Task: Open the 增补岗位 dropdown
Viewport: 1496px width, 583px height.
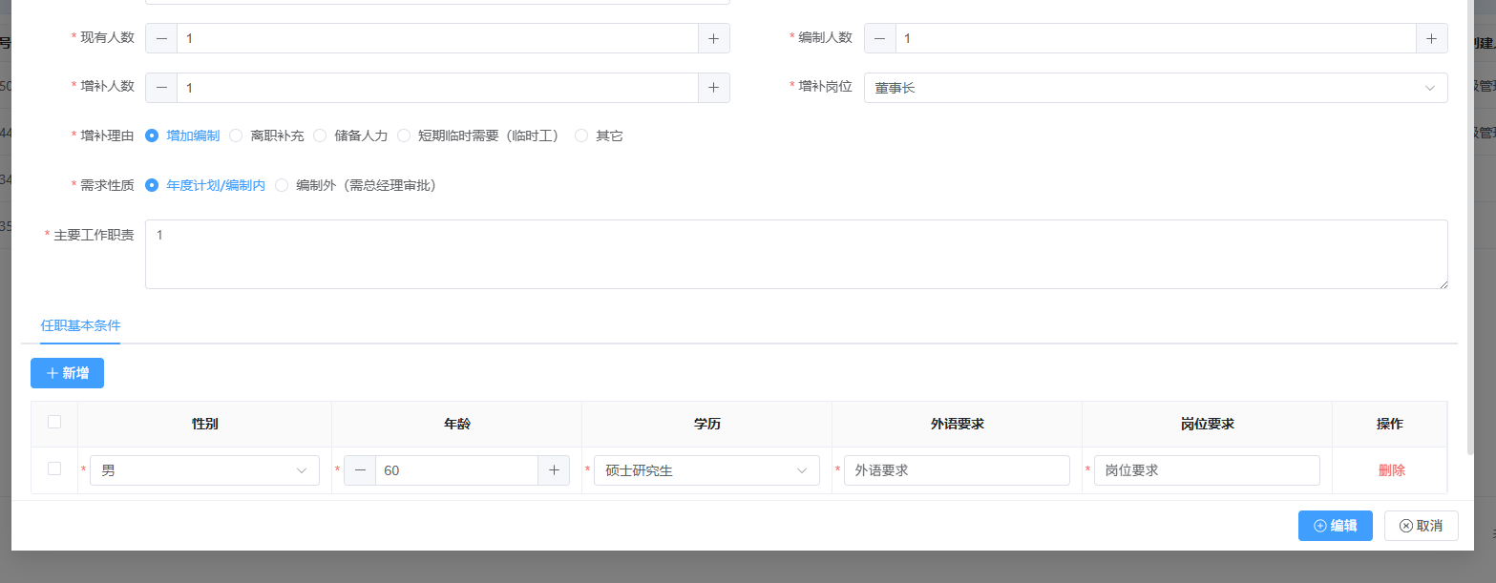Action: [1155, 88]
